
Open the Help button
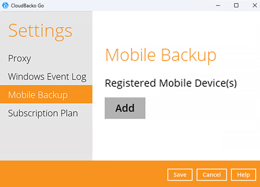coord(244,175)
